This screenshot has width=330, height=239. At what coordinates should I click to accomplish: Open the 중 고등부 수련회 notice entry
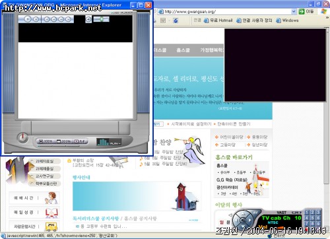104,226
